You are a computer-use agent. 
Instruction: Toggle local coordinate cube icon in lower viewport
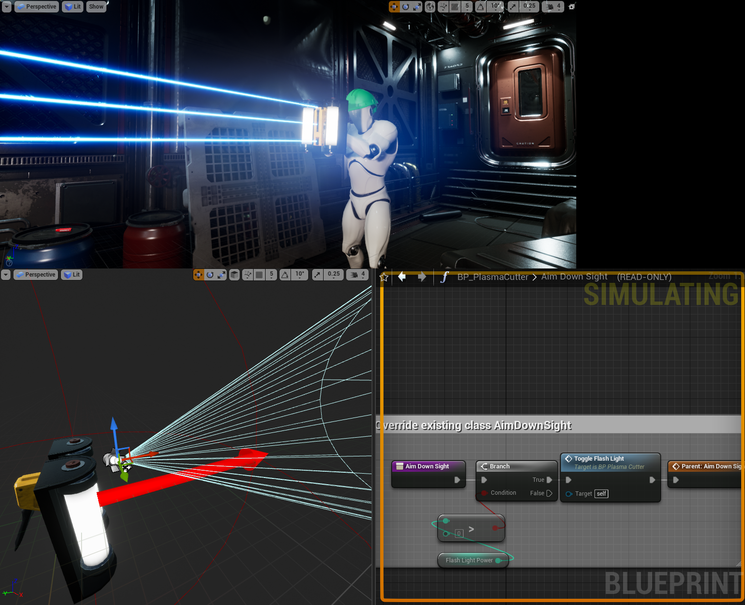(x=234, y=275)
